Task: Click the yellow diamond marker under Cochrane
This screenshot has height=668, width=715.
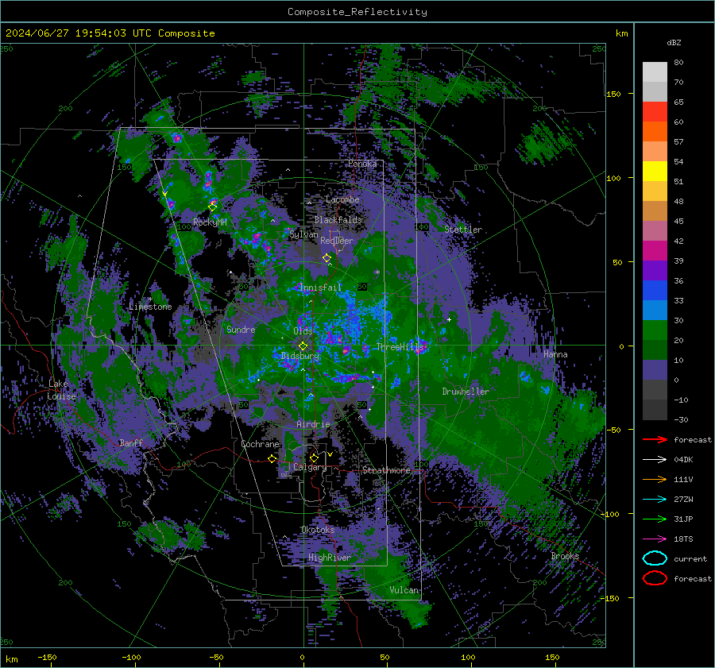Action: tap(272, 458)
